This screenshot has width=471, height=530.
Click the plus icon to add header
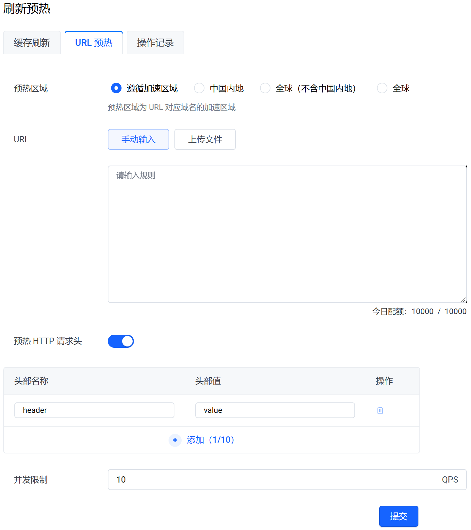coord(175,440)
